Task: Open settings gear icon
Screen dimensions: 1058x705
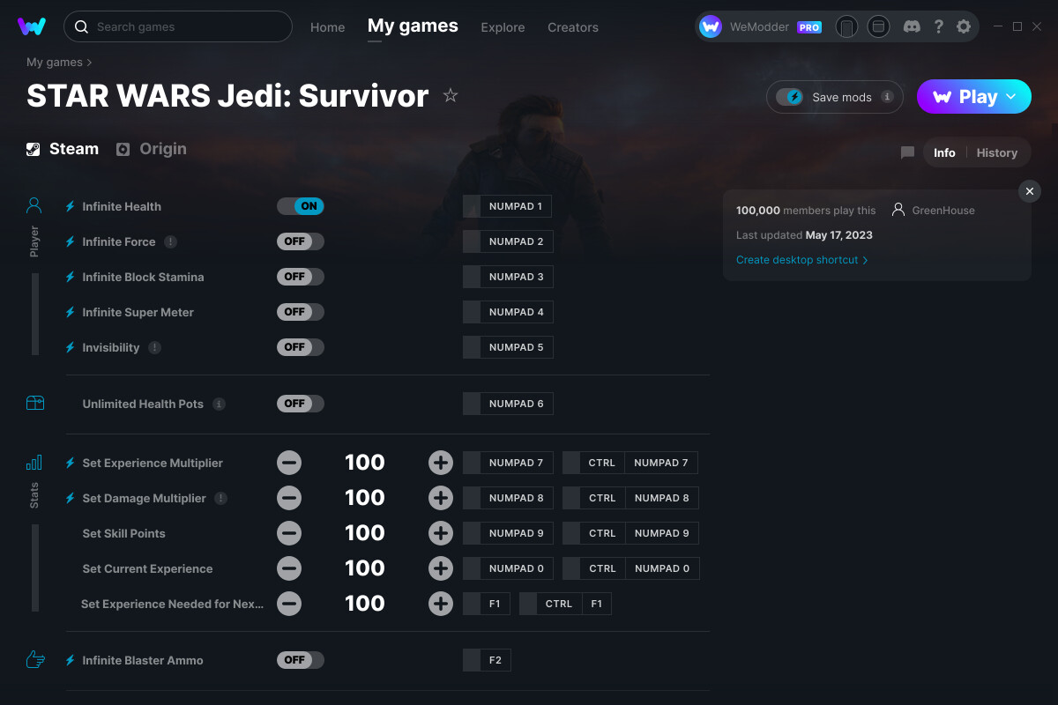Action: 964,26
